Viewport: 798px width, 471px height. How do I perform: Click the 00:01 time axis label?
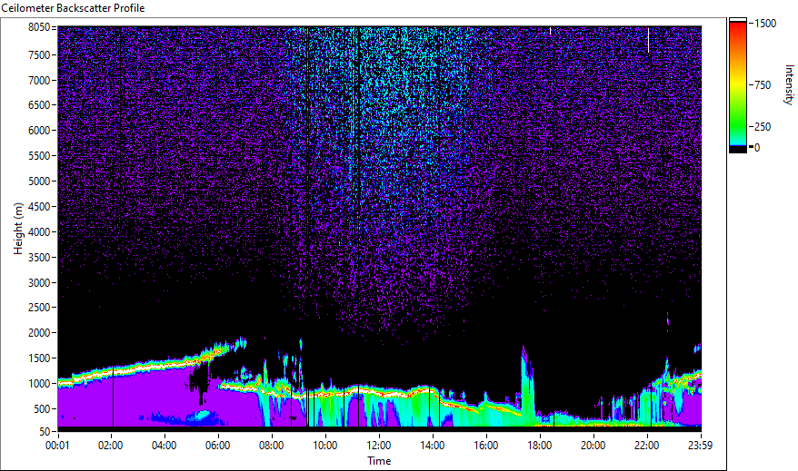[x=57, y=446]
